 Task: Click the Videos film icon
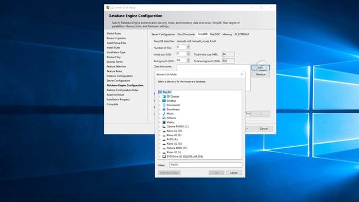point(164,122)
